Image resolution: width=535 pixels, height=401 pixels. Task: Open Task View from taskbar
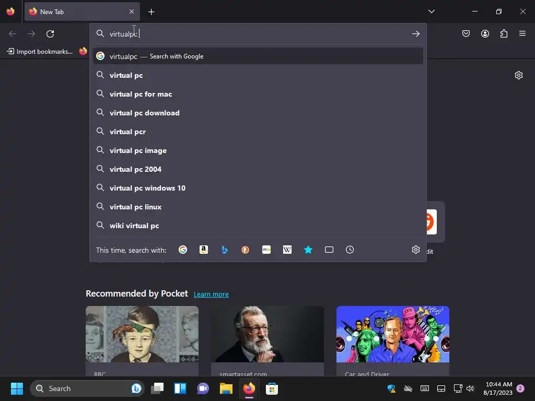tap(158, 388)
